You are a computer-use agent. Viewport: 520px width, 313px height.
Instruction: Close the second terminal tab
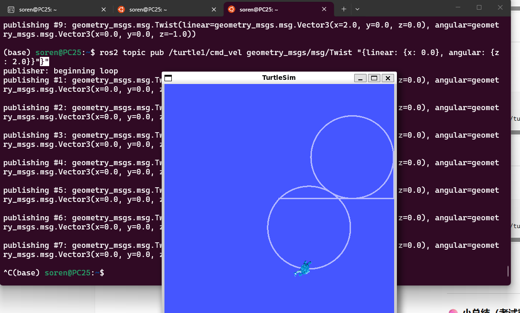214,10
